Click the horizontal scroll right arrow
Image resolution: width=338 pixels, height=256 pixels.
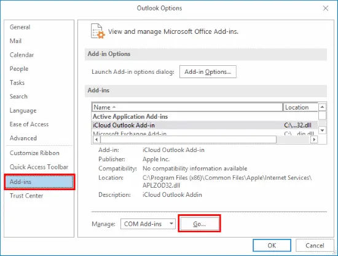(314, 140)
